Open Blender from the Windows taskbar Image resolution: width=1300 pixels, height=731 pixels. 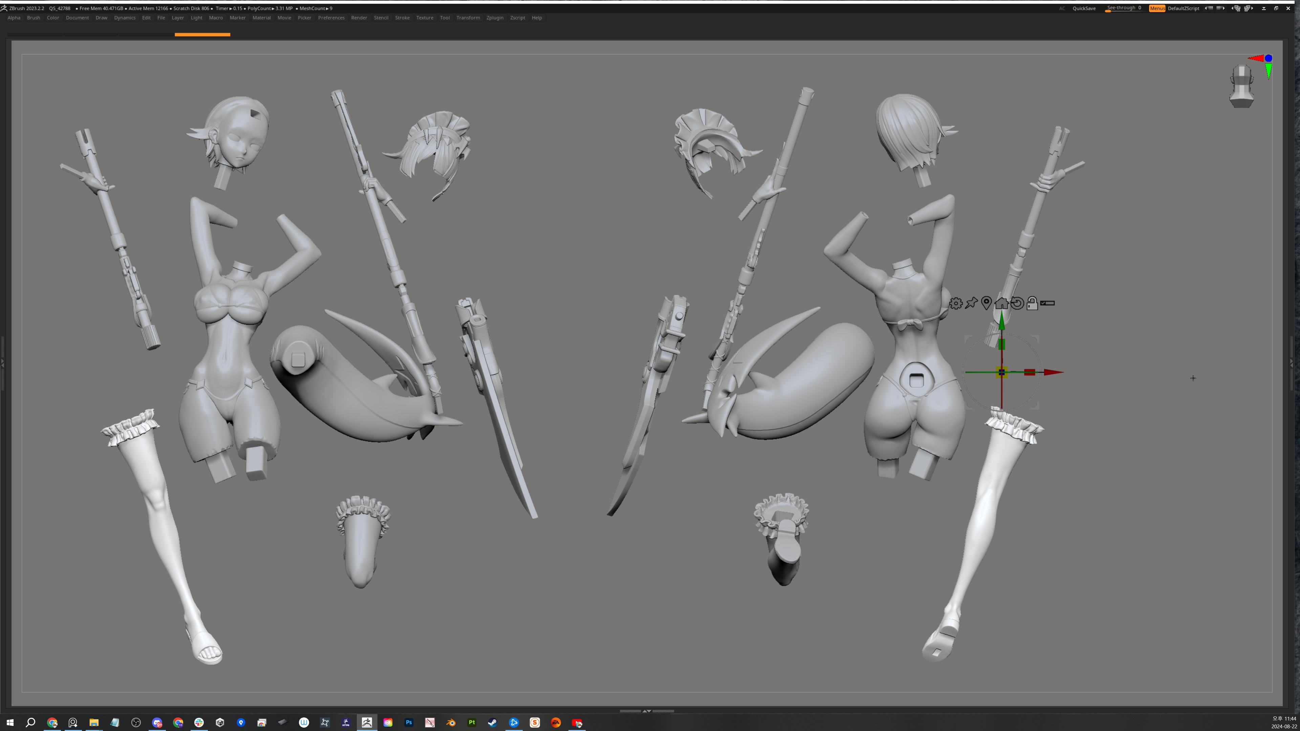click(451, 723)
